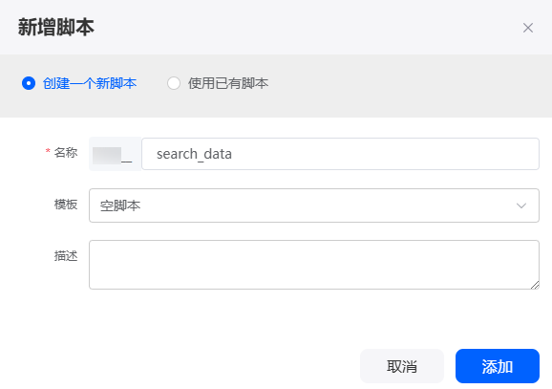552x389 pixels.
Task: Focus the name field containing search_data
Action: (340, 154)
